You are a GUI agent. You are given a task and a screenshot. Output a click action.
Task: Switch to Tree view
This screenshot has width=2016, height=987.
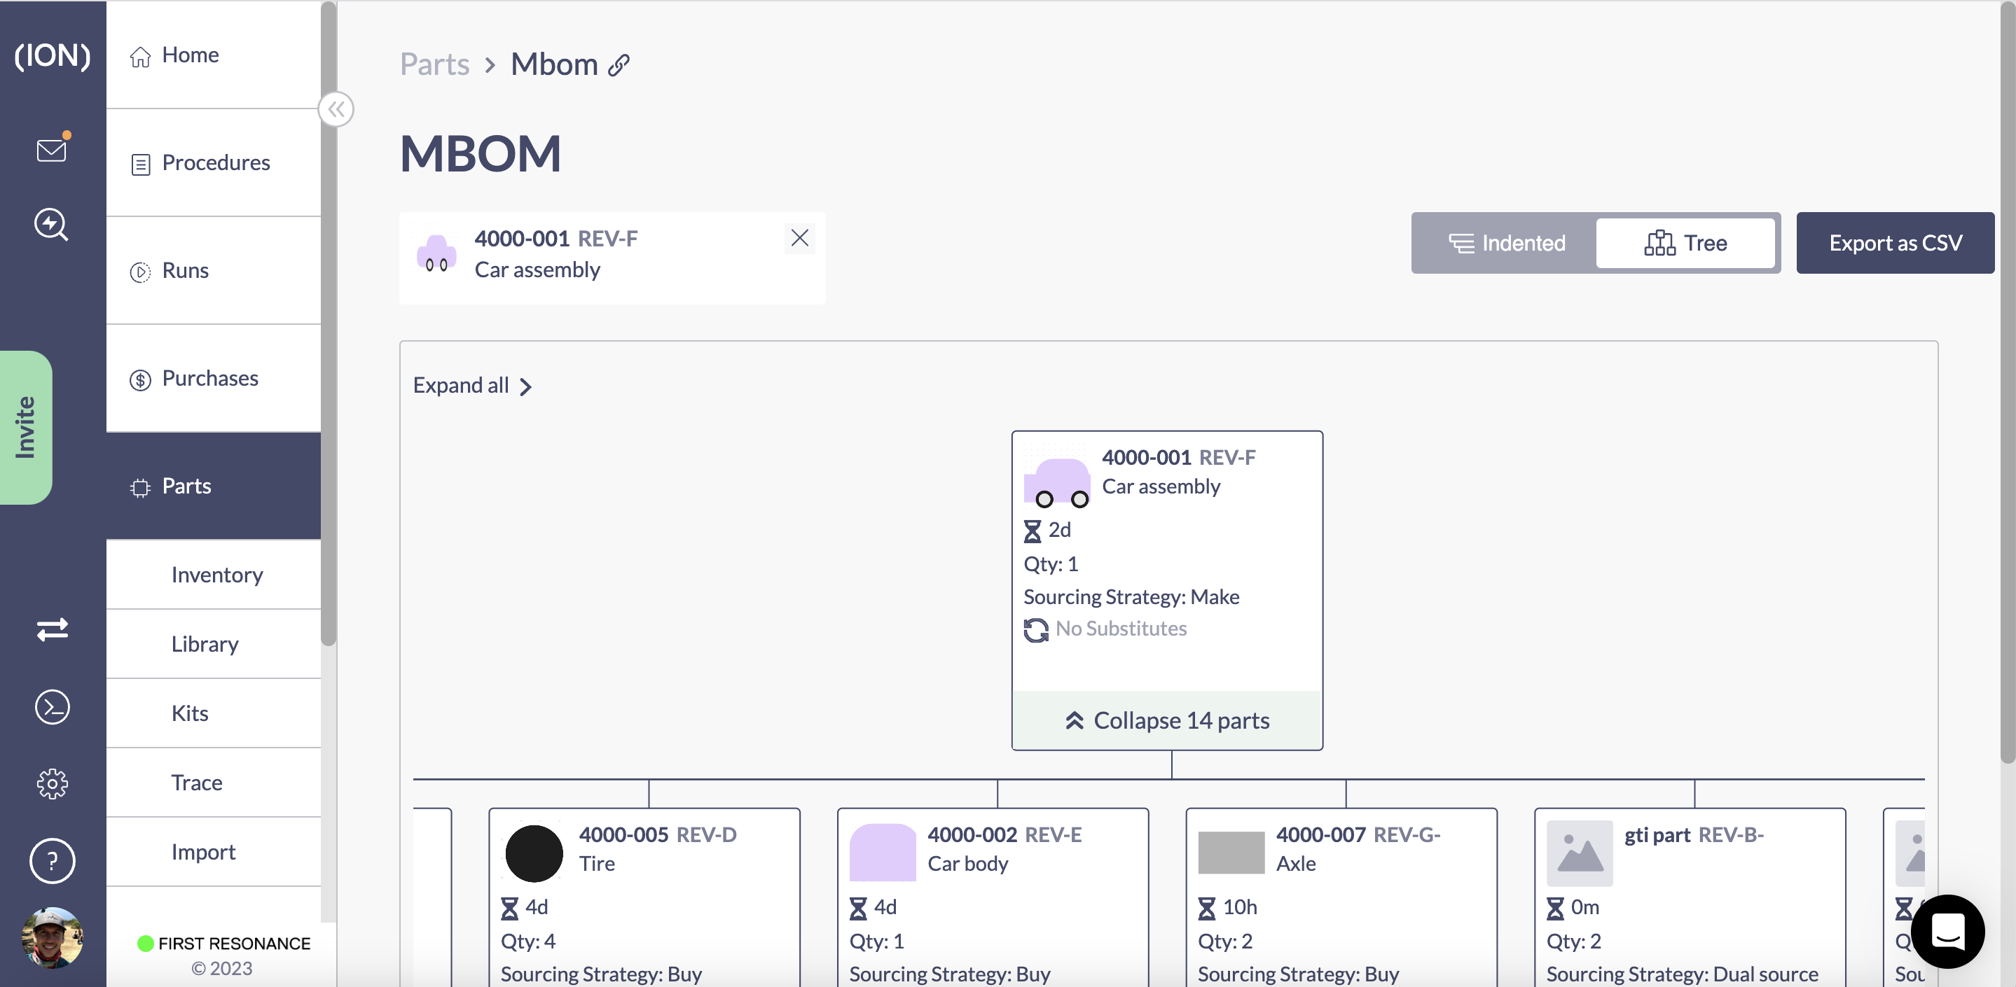1686,243
